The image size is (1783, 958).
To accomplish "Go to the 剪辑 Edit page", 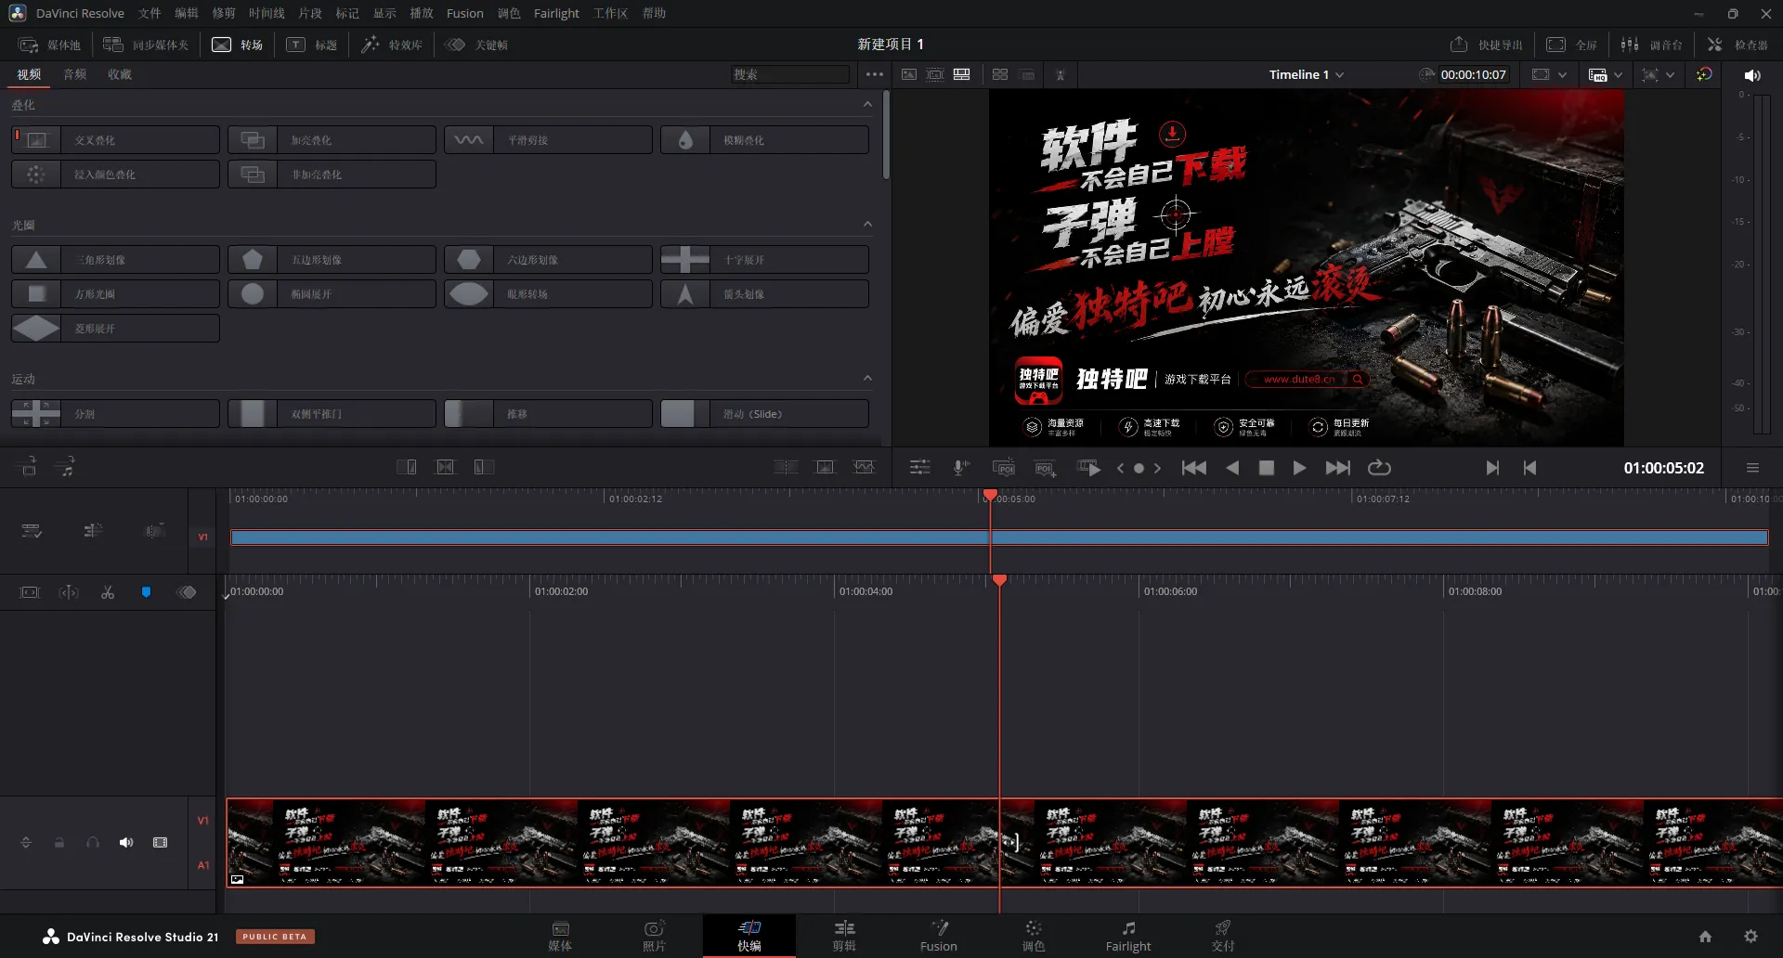I will [844, 936].
